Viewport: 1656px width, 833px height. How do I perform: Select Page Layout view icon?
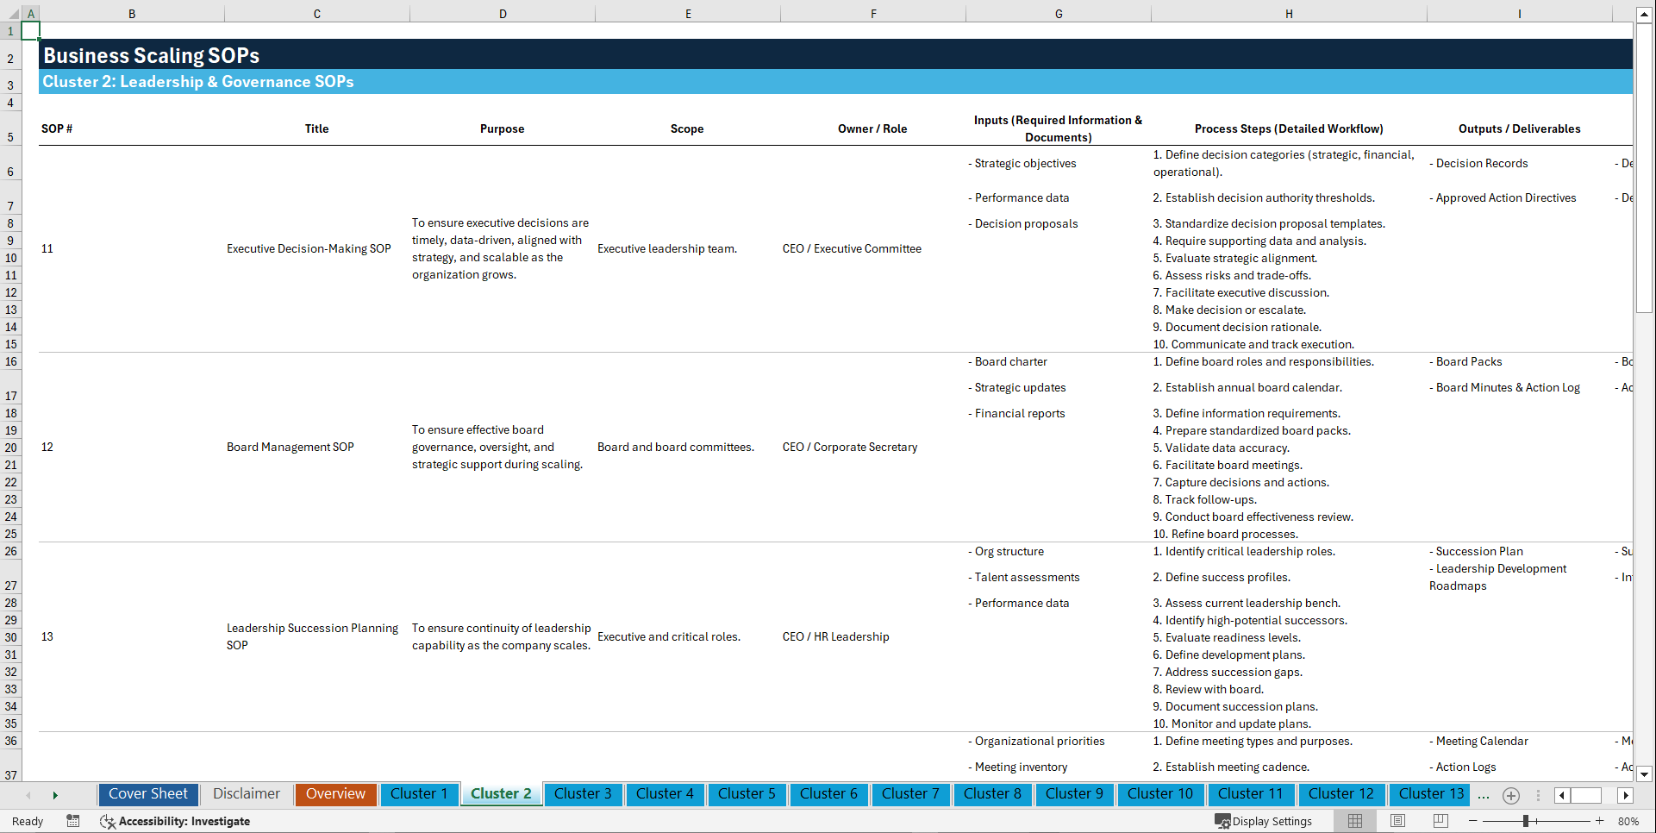click(1397, 821)
